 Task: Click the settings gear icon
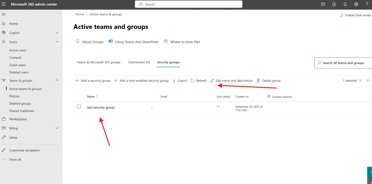[x=356, y=4]
